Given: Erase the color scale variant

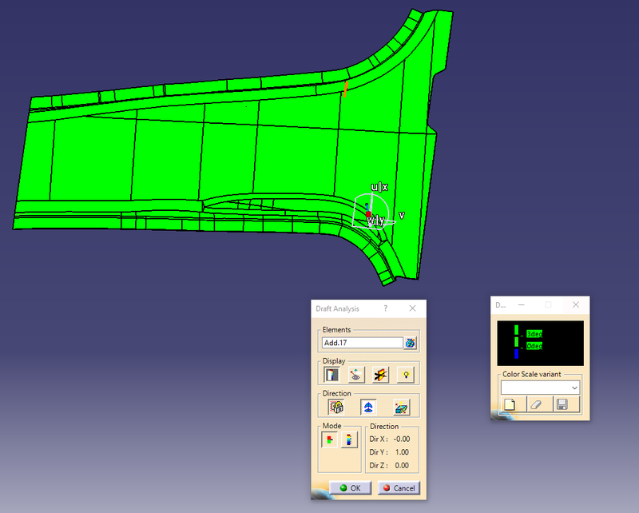Looking at the screenshot, I should point(536,404).
